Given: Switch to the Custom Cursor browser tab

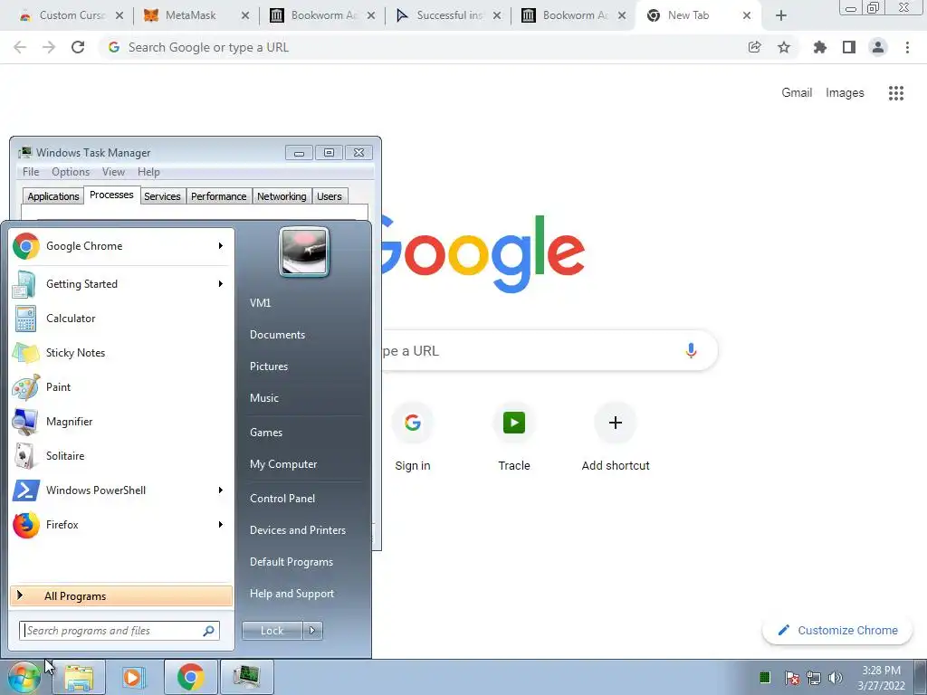Looking at the screenshot, I should coord(71,16).
